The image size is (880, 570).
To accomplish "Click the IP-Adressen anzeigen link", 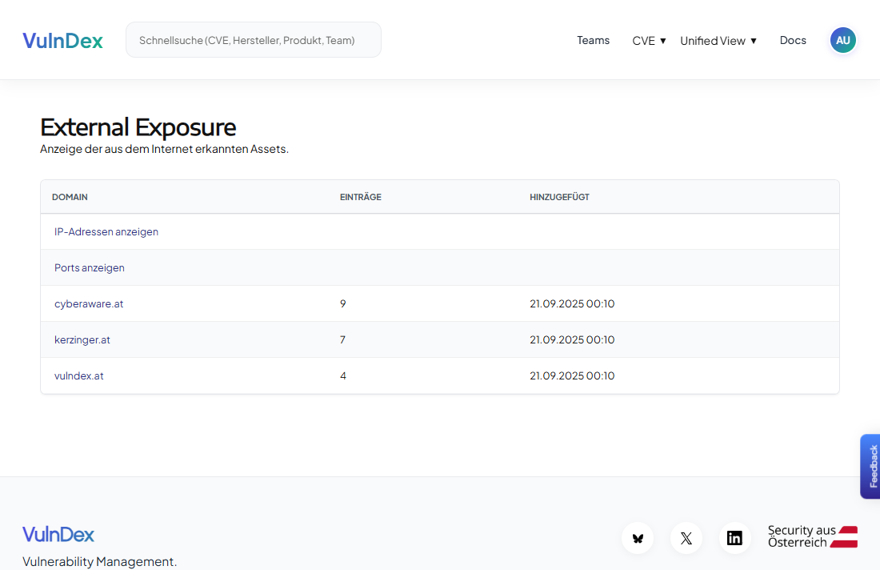I will (106, 231).
